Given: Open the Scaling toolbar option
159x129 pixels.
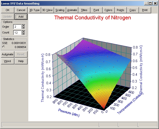Looking at the screenshot, I should (x=60, y=10).
